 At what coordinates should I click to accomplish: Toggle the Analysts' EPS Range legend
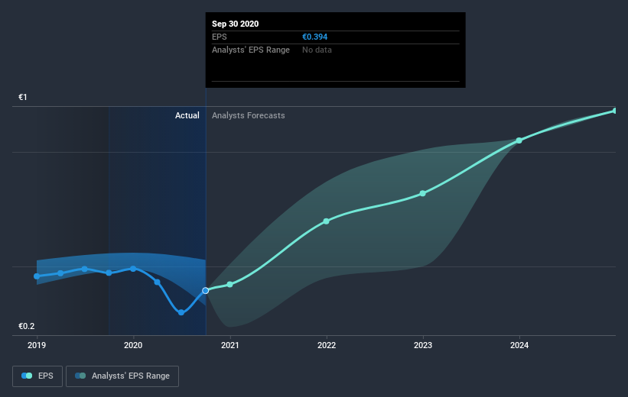(122, 376)
